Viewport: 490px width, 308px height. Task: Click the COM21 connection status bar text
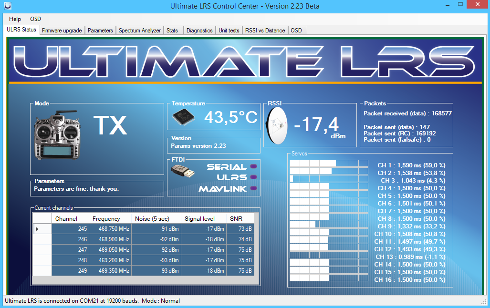tap(92, 301)
